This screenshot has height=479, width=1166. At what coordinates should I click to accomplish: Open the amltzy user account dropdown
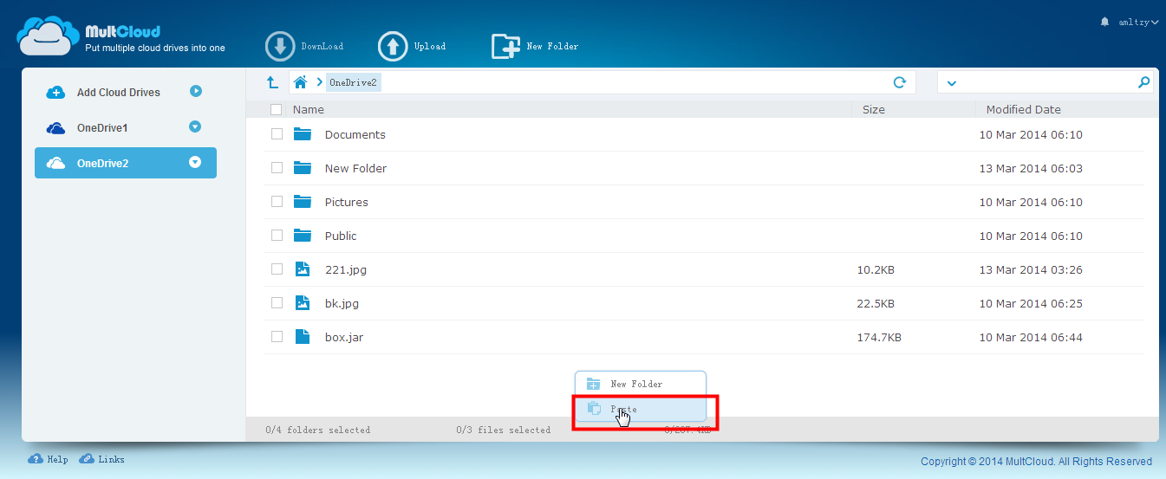pyautogui.click(x=1137, y=23)
